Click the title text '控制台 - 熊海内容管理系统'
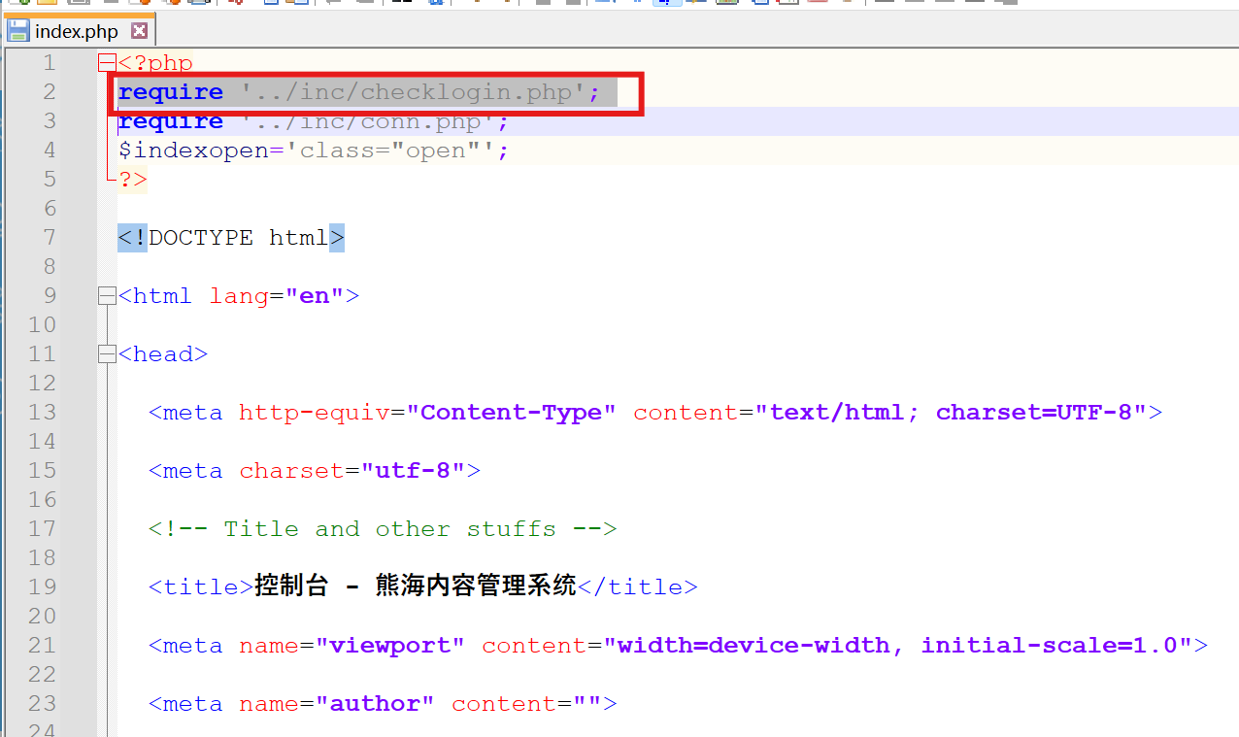 point(416,587)
